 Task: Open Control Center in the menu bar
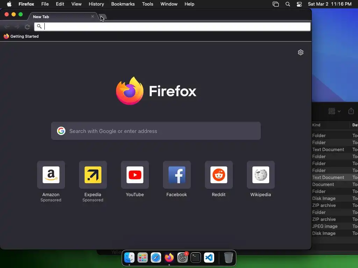(x=299, y=4)
